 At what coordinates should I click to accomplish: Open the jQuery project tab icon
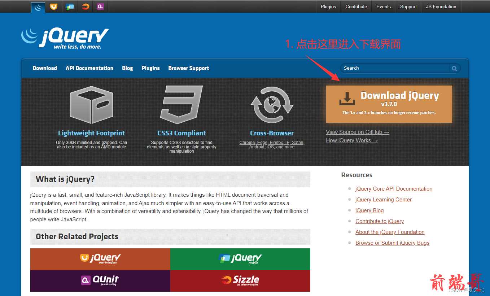tap(38, 7)
